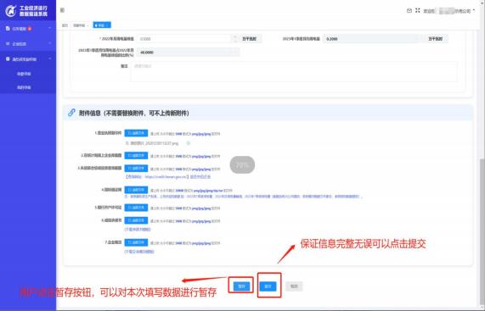Click the green check icon beside the uploaded png file

[188, 143]
